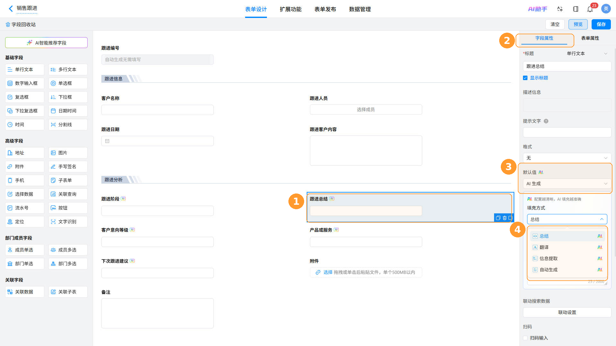Add a 文字识别 field
The height and width of the screenshot is (346, 616).
(68, 222)
